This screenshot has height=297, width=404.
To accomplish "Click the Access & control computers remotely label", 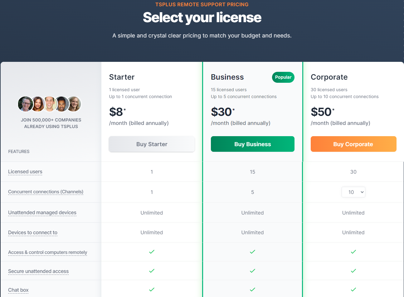I will click(x=47, y=252).
